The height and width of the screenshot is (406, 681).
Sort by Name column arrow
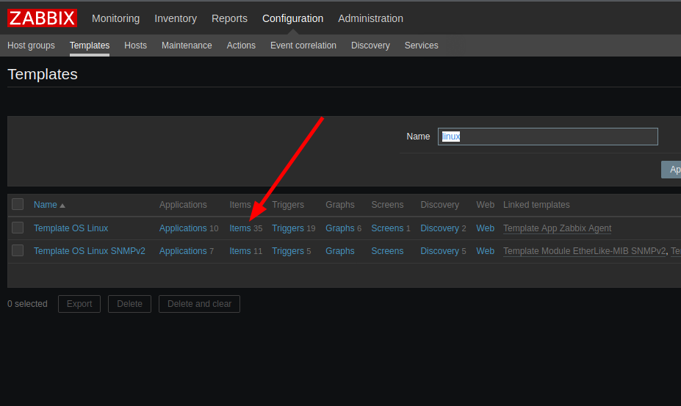(x=62, y=206)
